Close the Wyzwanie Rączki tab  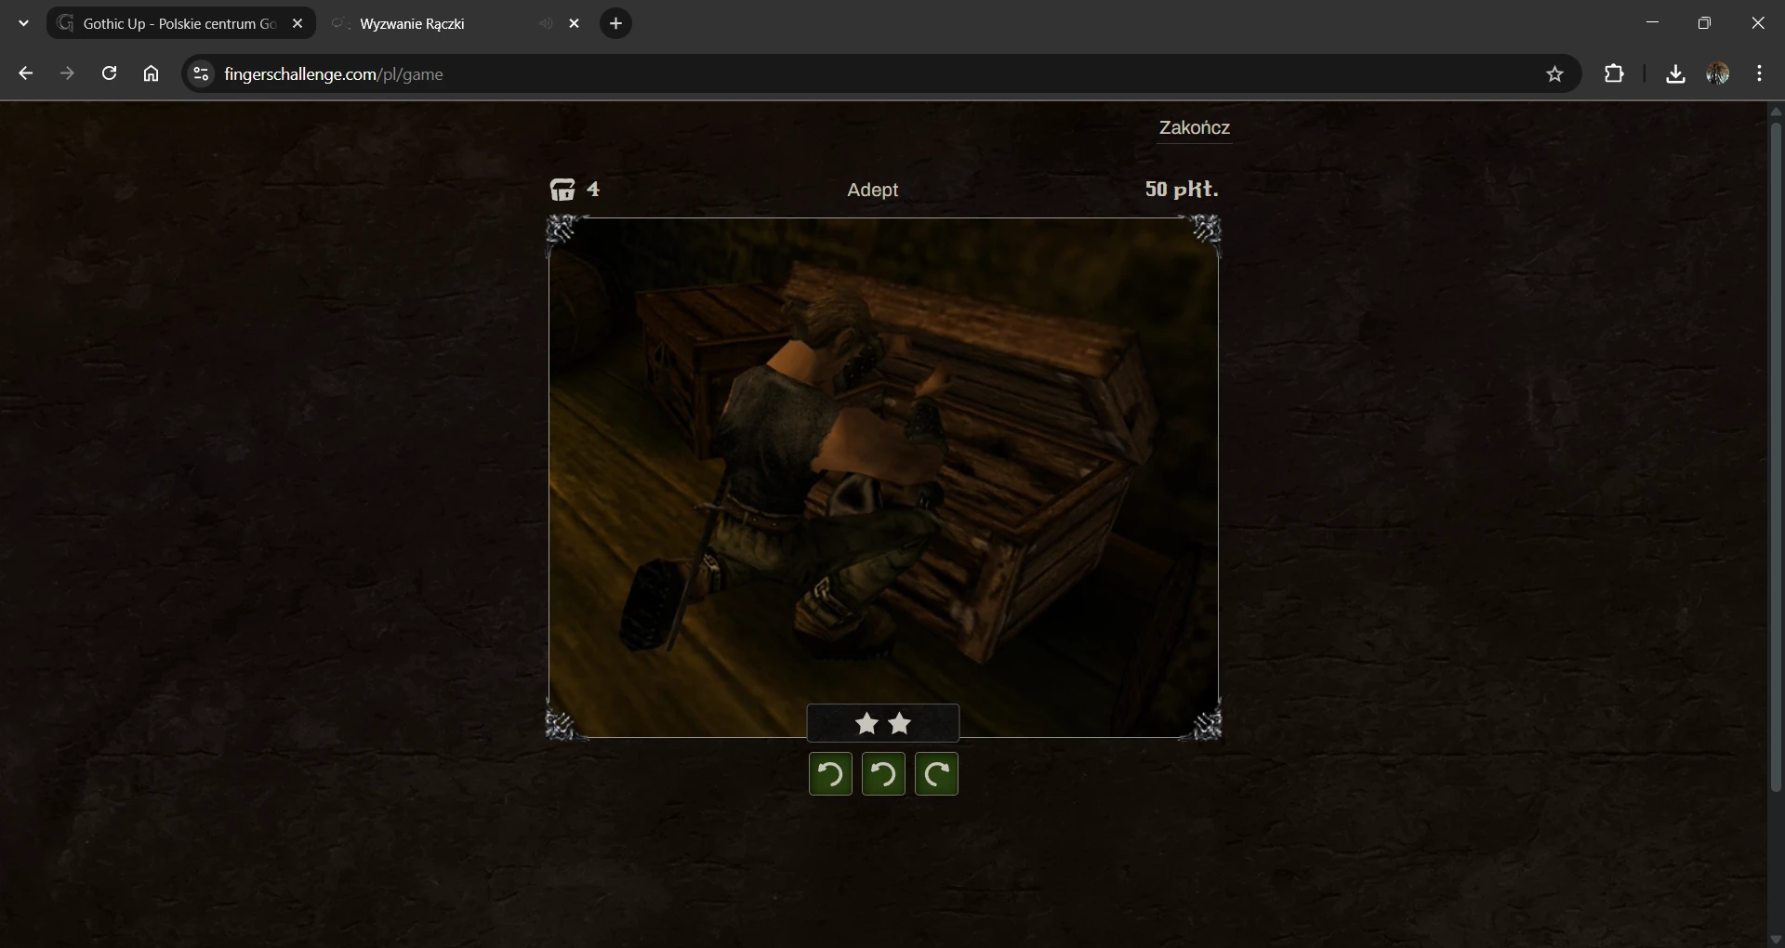click(x=574, y=23)
